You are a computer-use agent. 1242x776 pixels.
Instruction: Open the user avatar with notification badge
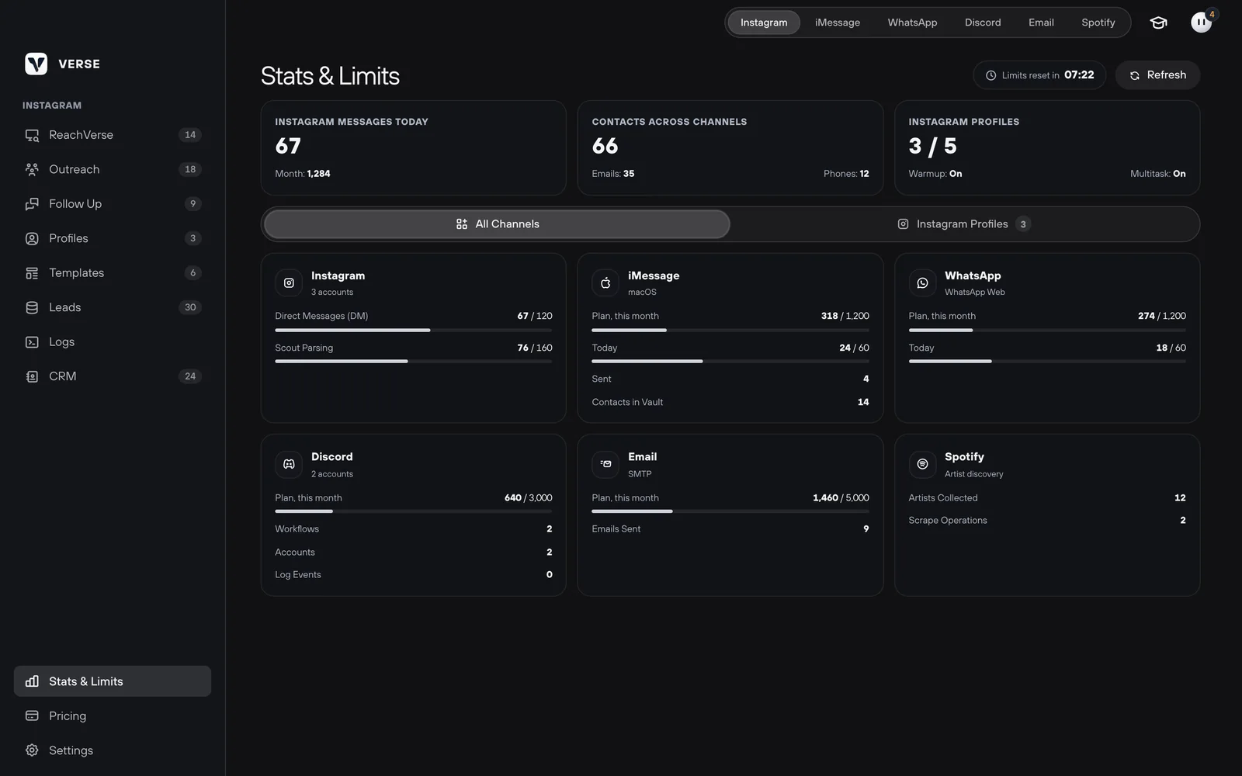tap(1201, 22)
